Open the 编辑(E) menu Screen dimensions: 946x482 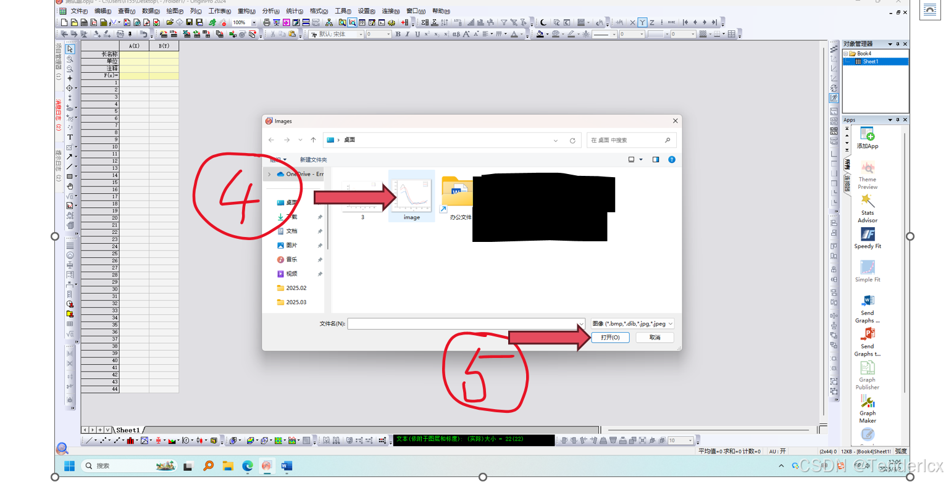point(103,11)
